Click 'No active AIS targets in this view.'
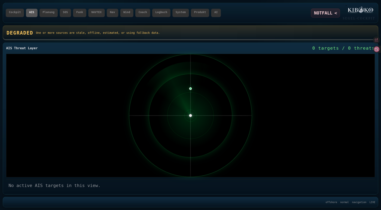Viewport: 381px width, 210px height. click(54, 185)
